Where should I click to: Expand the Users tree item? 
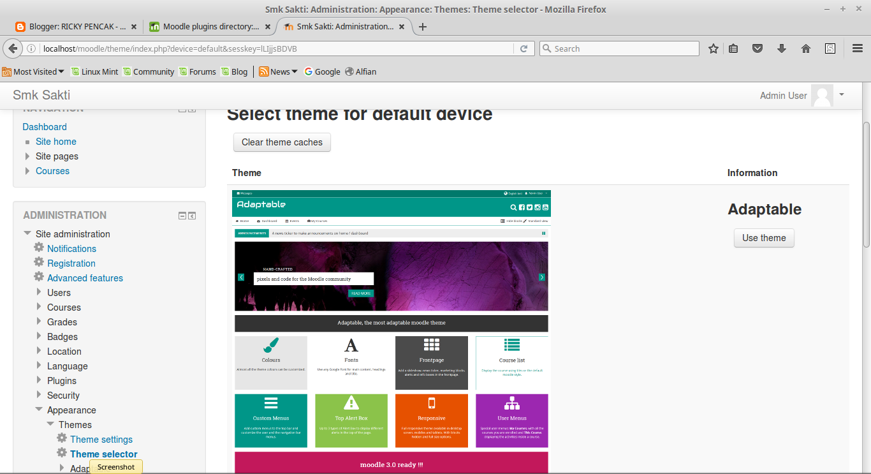(x=40, y=292)
